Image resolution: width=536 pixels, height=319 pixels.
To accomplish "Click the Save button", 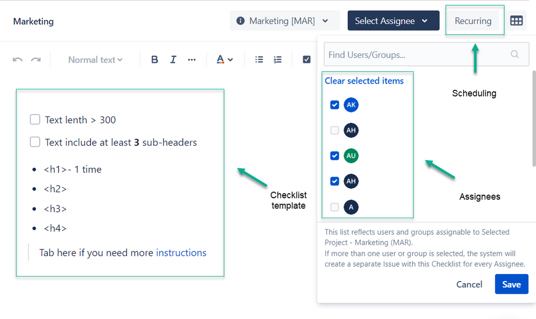I will click(512, 284).
